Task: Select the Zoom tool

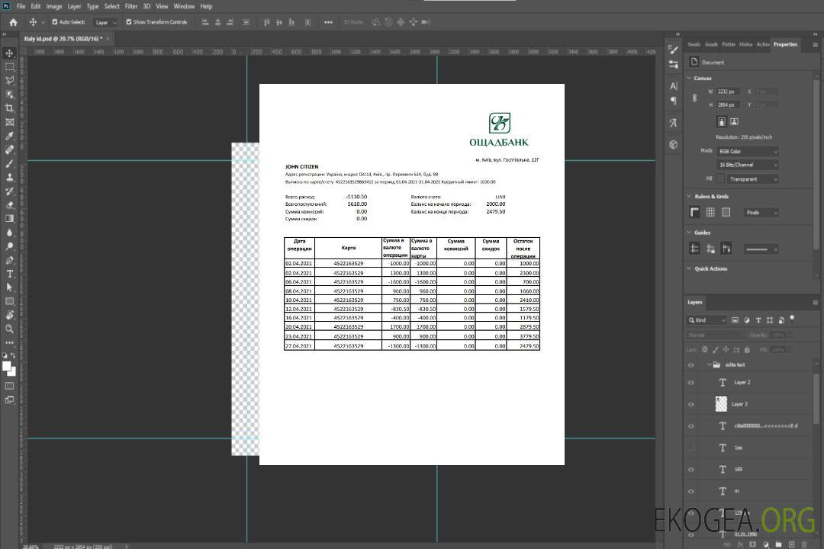Action: [9, 329]
